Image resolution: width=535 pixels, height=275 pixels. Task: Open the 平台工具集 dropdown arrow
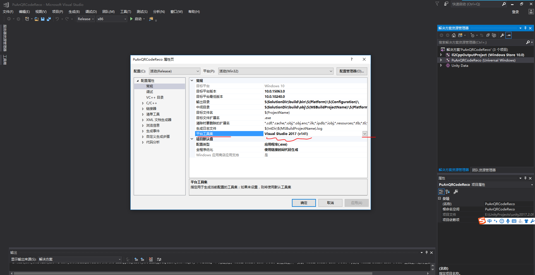click(x=364, y=134)
